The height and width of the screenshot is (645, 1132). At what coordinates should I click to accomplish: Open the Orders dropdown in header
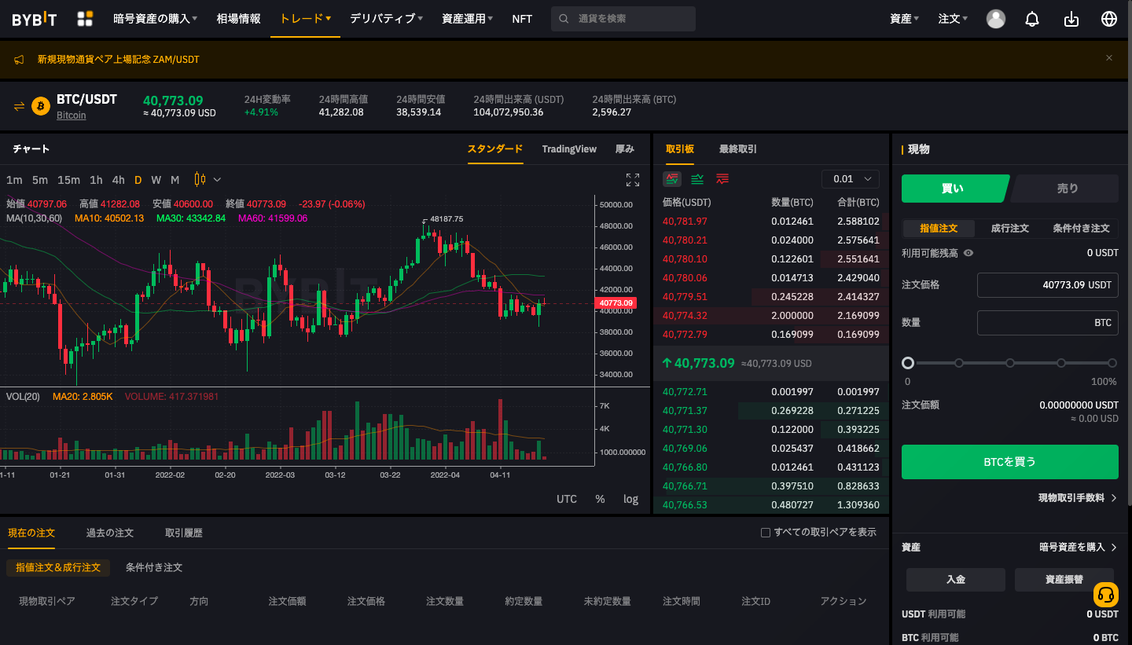[953, 19]
